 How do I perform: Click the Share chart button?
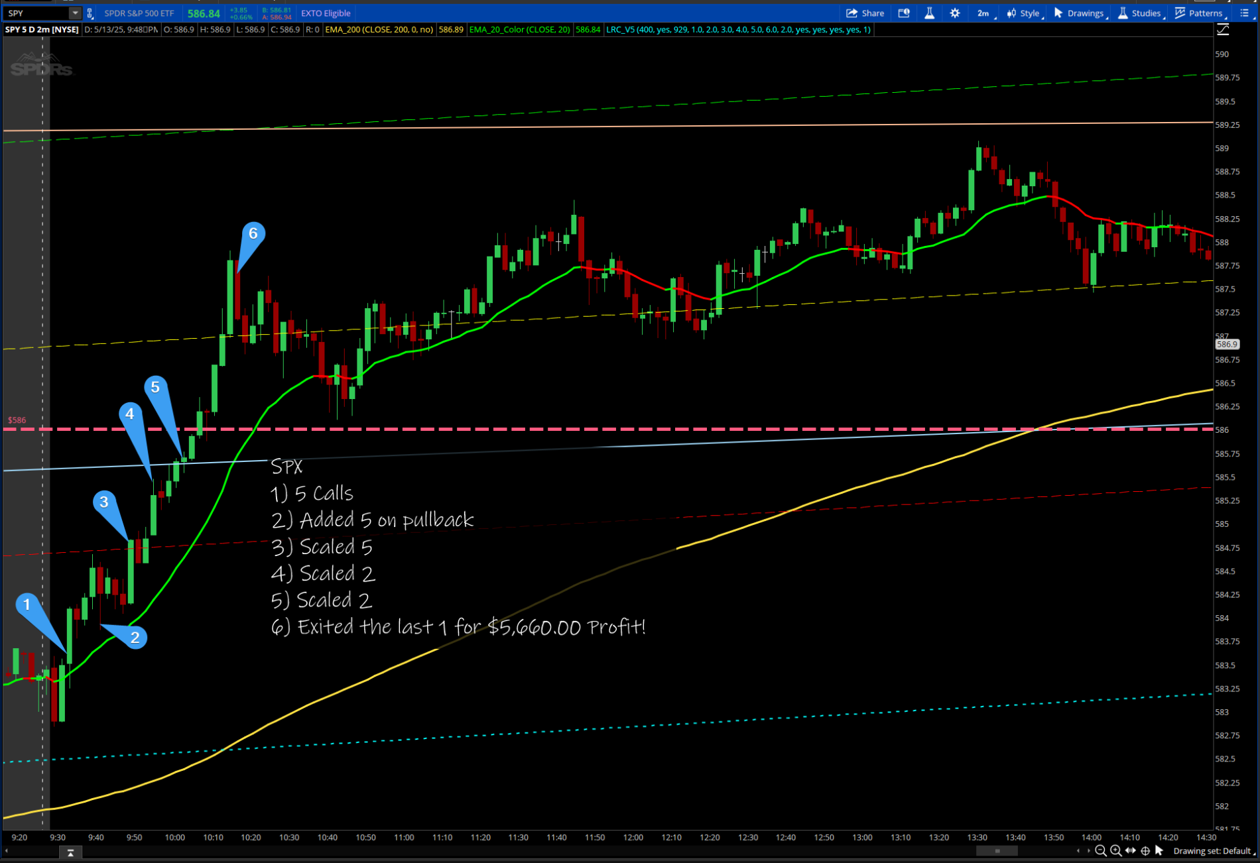[x=865, y=13]
